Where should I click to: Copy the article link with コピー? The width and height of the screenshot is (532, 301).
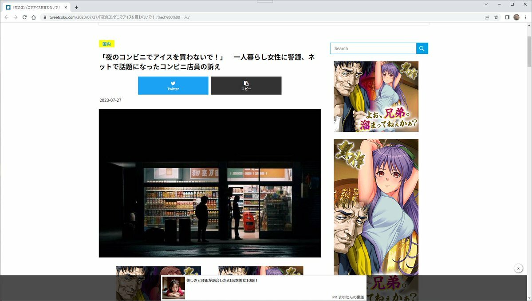[246, 86]
